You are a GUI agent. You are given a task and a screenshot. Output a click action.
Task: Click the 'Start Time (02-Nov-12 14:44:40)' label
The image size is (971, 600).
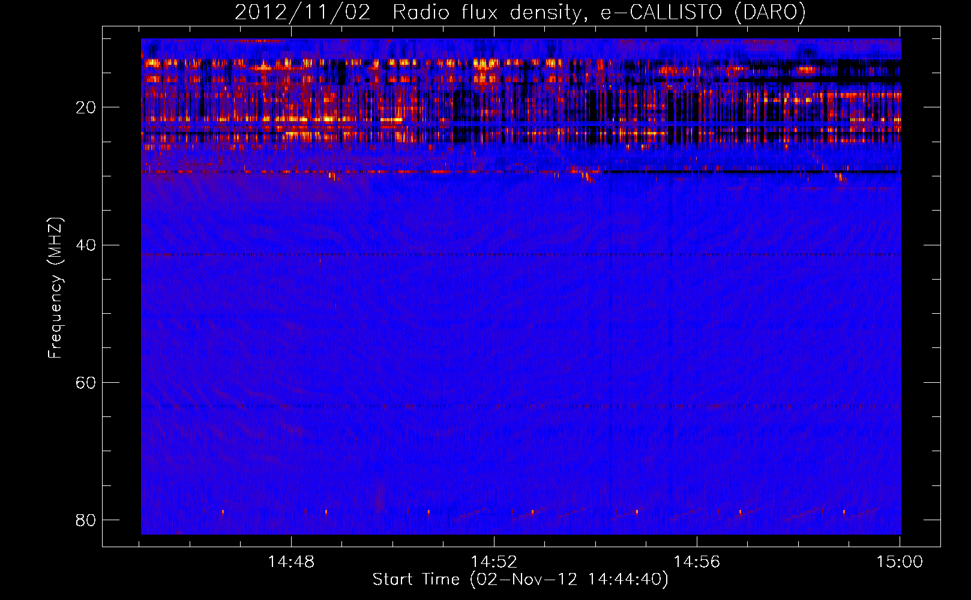(x=520, y=580)
